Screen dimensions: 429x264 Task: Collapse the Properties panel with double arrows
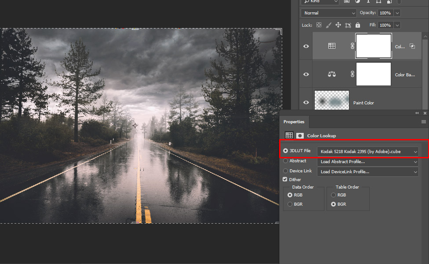coord(418,113)
